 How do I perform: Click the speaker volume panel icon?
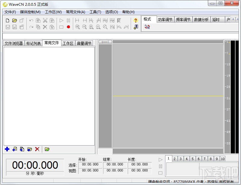point(136,27)
